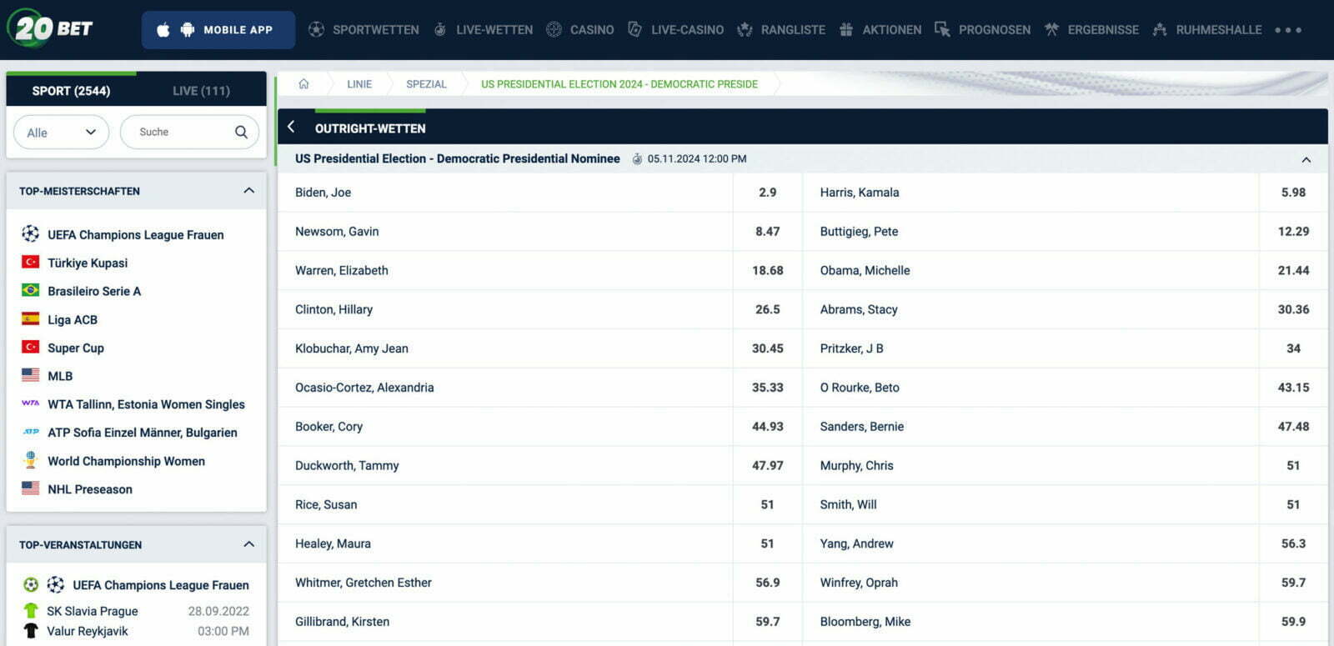This screenshot has height=646, width=1334.
Task: Open ATP Sofia Einzel Männer, Bulgarien
Action: pos(143,433)
